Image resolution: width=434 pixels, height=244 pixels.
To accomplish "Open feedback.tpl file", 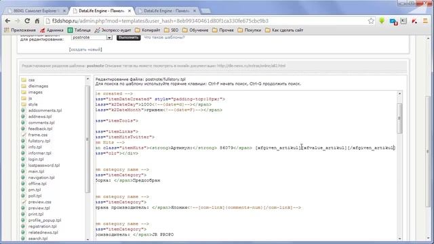I will click(40, 129).
